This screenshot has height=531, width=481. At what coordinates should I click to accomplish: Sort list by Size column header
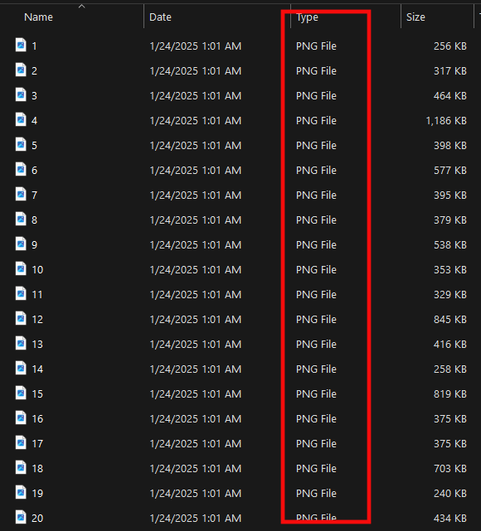(x=415, y=17)
